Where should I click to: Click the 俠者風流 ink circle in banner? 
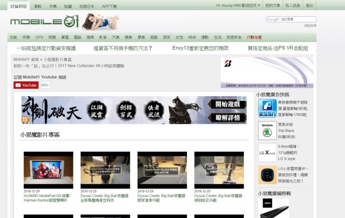(154, 111)
